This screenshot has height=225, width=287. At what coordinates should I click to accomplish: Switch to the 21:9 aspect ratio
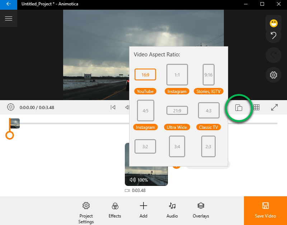(x=177, y=111)
